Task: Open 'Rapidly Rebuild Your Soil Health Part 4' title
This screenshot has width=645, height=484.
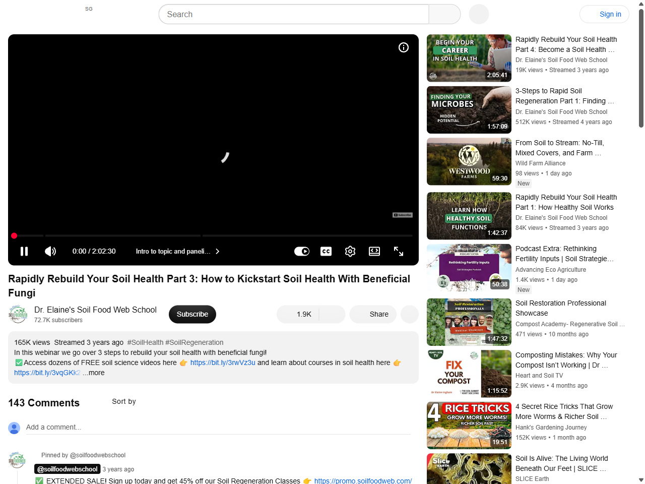Action: 566,44
